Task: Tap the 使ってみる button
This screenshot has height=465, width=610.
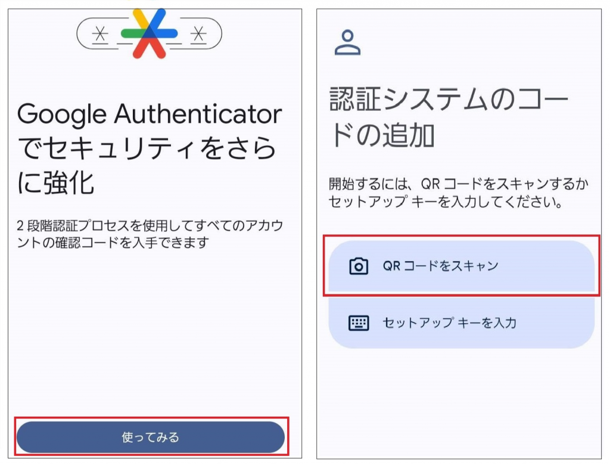Action: [x=151, y=437]
